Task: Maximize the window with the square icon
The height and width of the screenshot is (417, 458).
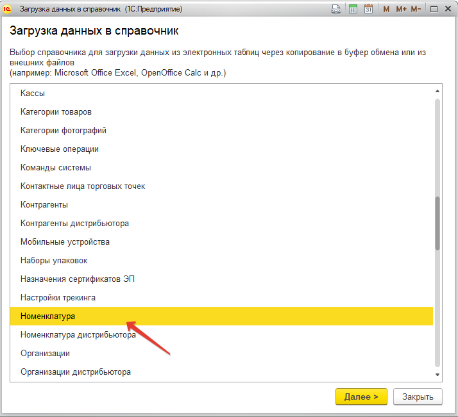Action: tap(434, 10)
